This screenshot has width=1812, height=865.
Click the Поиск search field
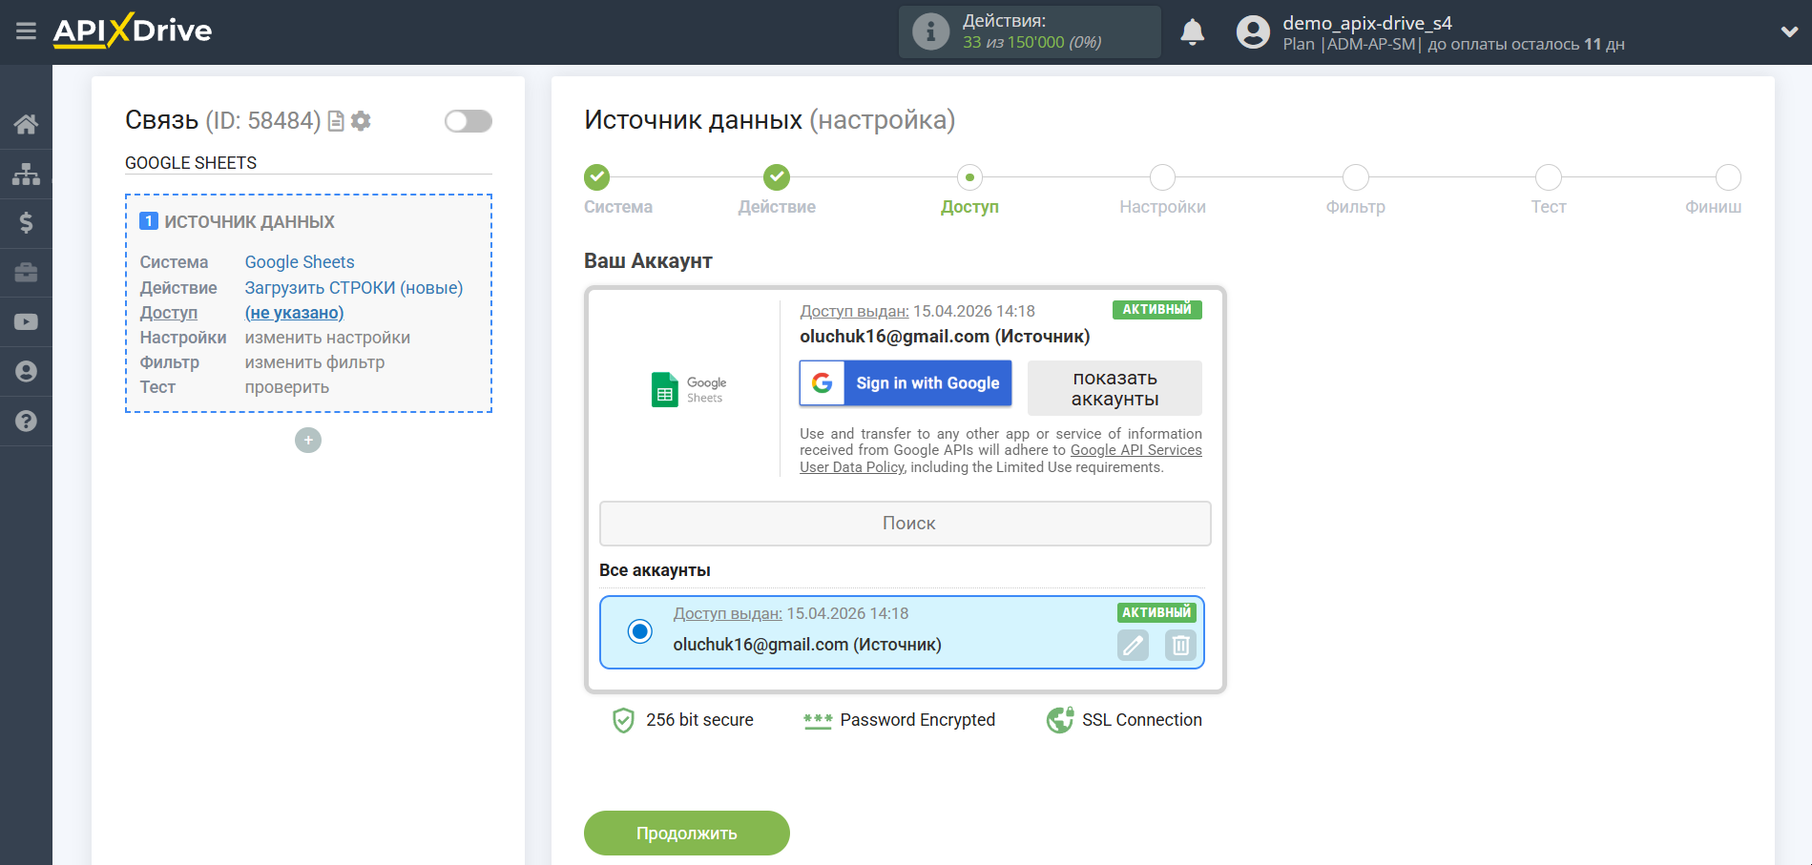point(905,524)
